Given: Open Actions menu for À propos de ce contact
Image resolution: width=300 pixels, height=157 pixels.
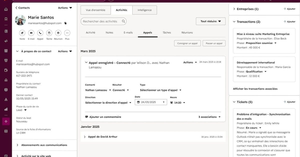Looking at the screenshot, I should point(65,51).
